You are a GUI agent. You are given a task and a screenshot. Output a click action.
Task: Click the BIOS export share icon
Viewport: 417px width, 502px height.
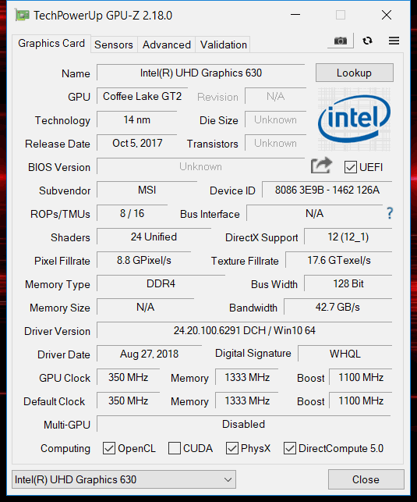tap(321, 166)
